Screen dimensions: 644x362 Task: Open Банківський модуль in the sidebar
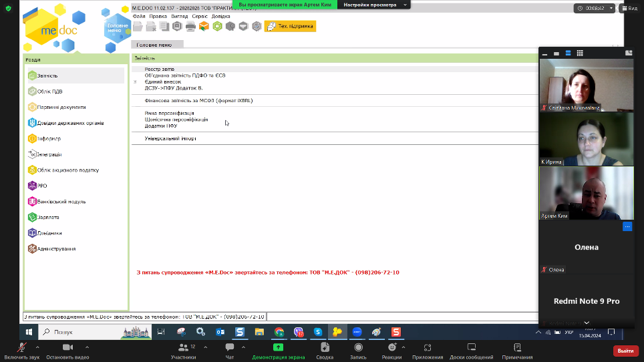(57, 202)
